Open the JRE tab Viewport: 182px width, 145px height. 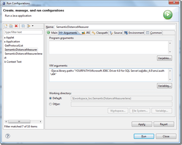[x=86, y=33]
